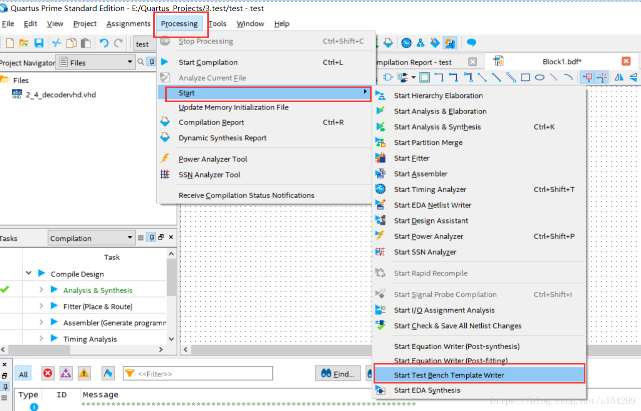
Task: Click the menu lines icon in Tasks panel
Action: click(x=141, y=238)
